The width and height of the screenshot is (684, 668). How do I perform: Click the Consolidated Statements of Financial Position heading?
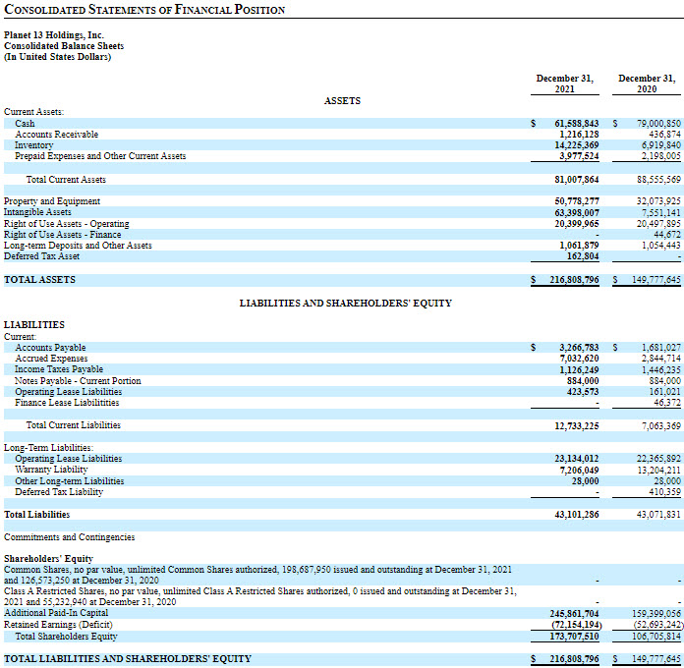click(145, 10)
